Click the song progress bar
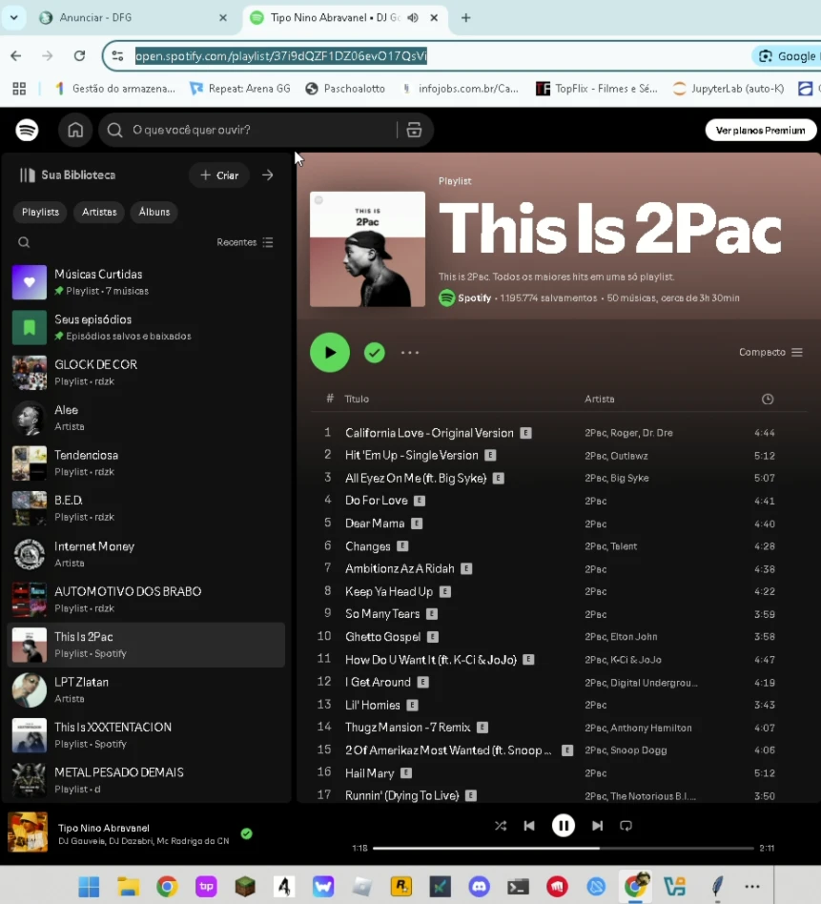821x904 pixels. [562, 848]
